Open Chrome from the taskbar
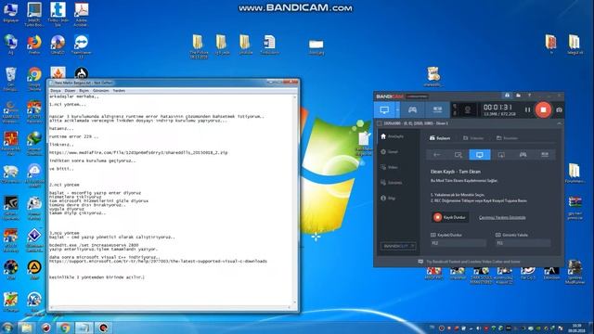Viewport: 594px width, 334px height. [x=64, y=328]
